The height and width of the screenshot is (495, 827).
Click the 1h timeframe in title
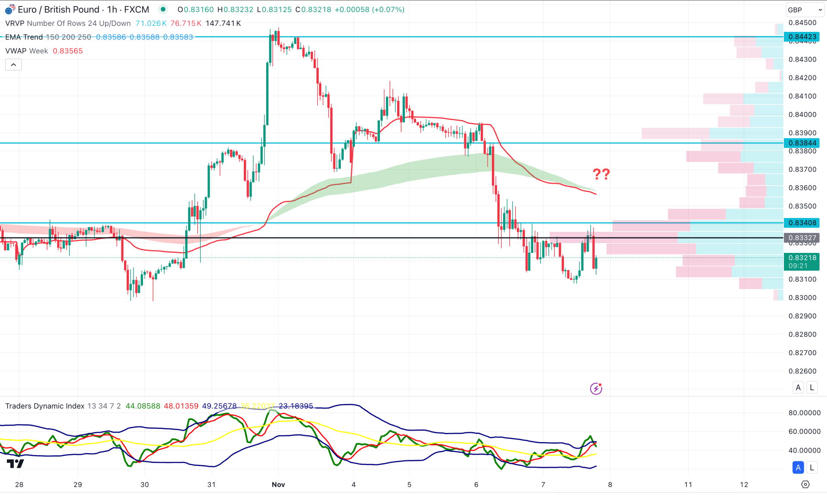click(x=112, y=9)
